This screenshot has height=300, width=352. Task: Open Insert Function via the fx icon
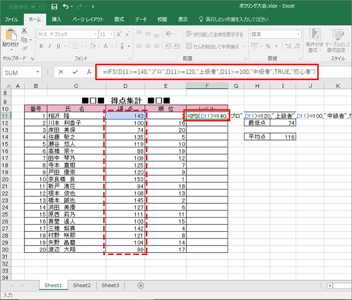click(89, 72)
